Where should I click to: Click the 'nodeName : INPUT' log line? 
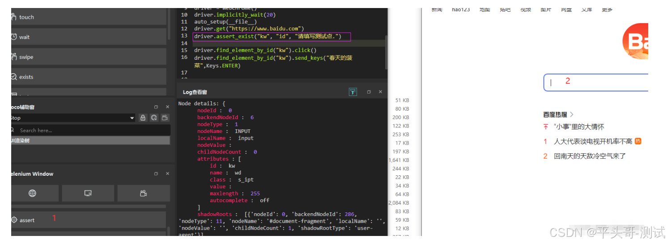tap(224, 131)
